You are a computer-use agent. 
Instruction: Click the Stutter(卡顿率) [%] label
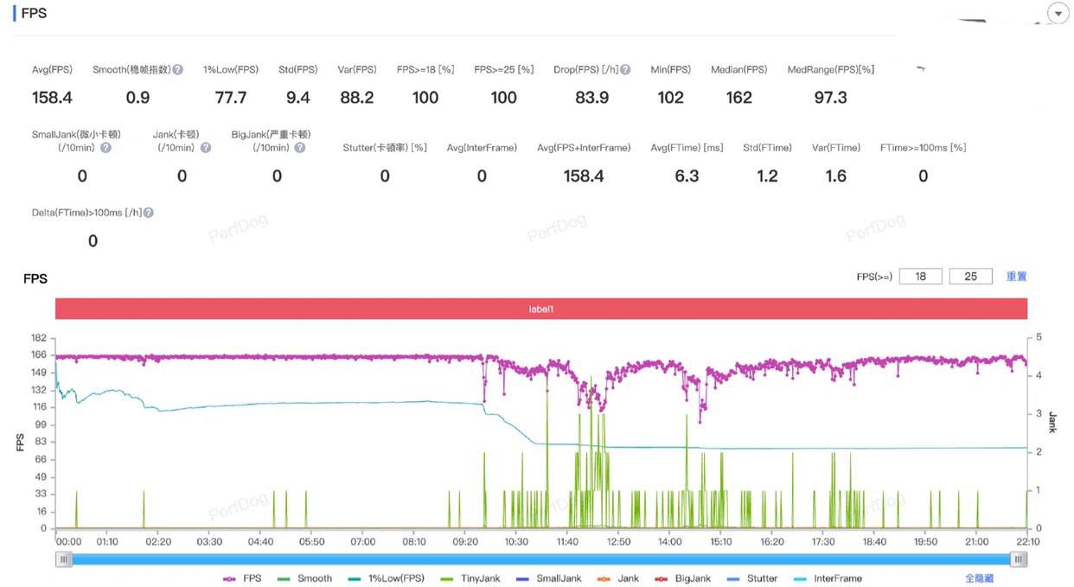(385, 148)
